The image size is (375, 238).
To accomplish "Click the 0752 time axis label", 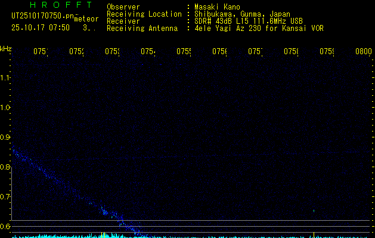I will (76, 51).
